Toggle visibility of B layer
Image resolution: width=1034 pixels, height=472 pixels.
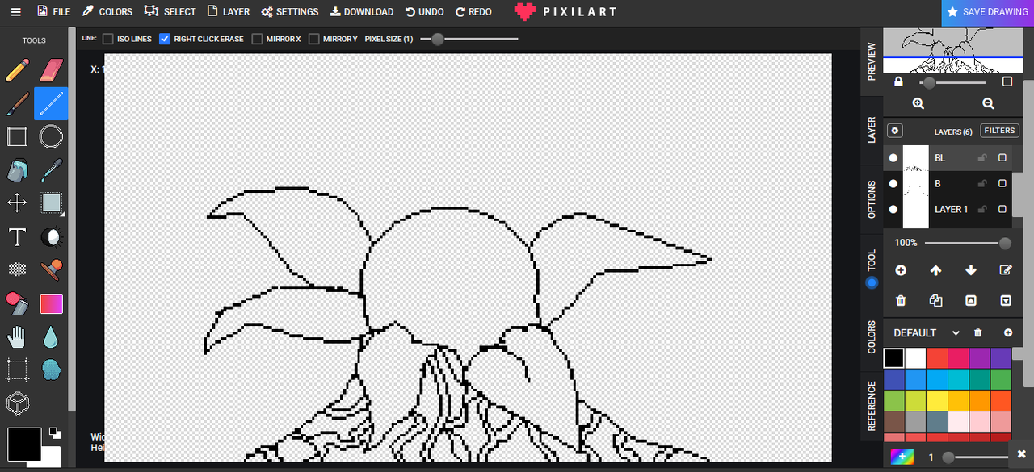click(x=893, y=184)
